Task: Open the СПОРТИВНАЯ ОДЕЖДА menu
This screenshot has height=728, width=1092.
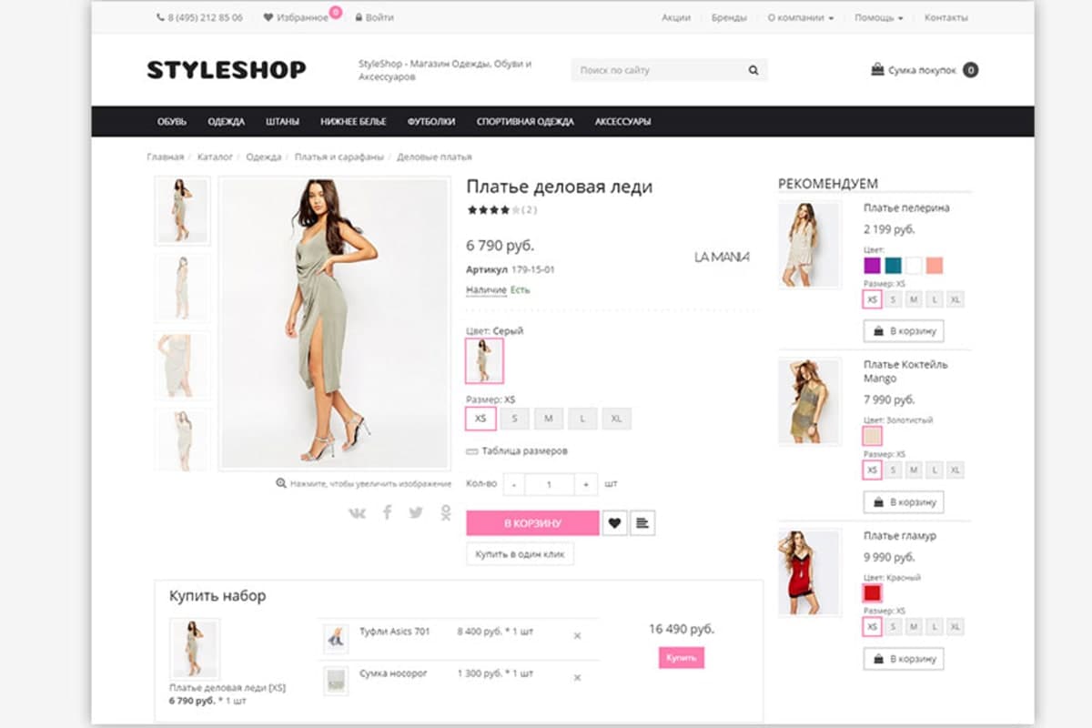Action: tap(525, 122)
